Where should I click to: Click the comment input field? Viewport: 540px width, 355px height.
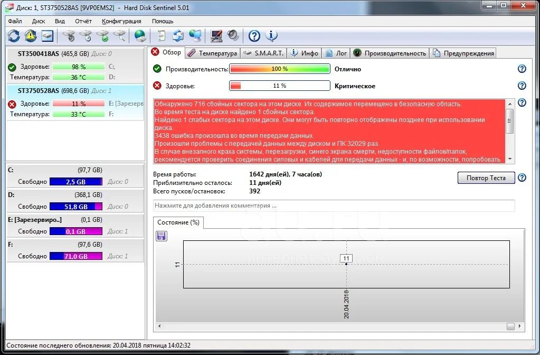334,205
